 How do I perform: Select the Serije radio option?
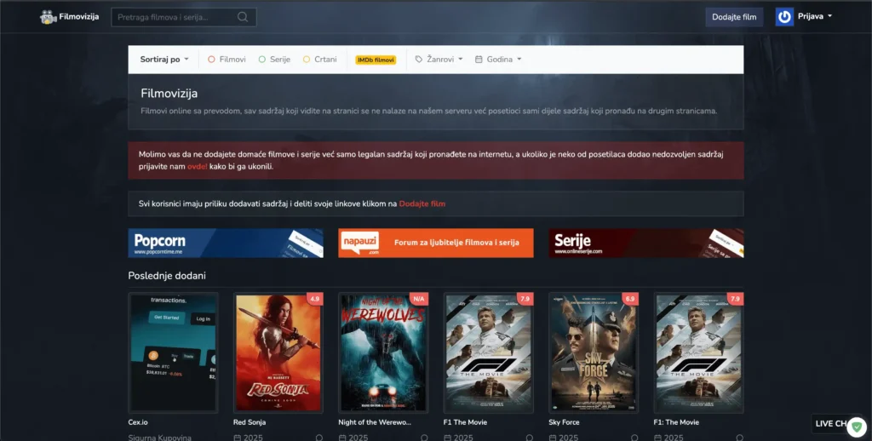(x=274, y=59)
